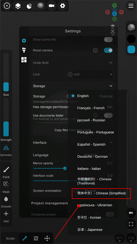Tap the fullscreen icon
The image size is (137, 244).
pos(131,224)
